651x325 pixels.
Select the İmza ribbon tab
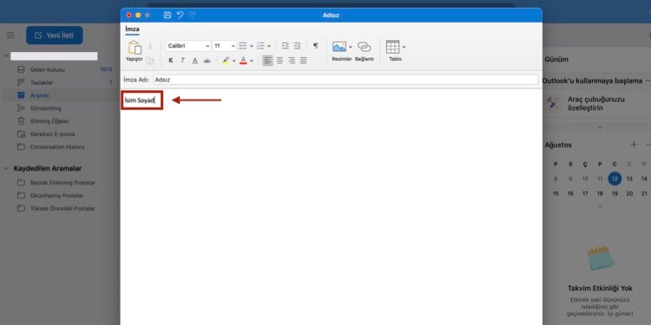132,29
